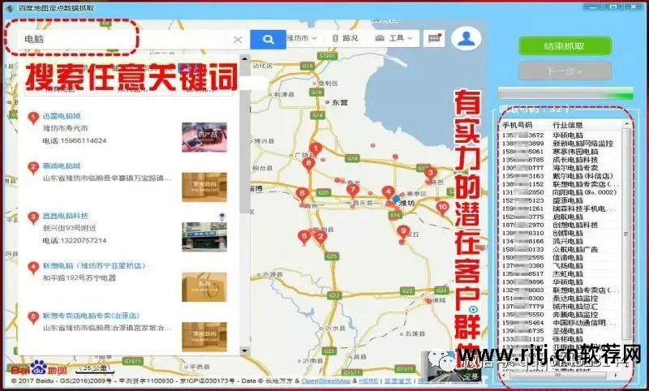Click phone number 电话:13220757214
The height and width of the screenshot is (391, 649).
point(75,240)
